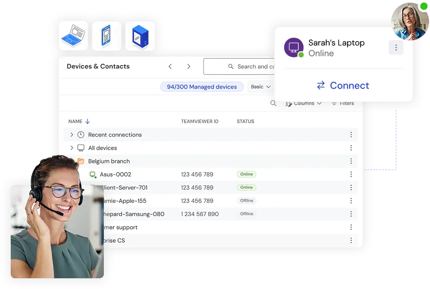Click the Client-Server-701 Online status badge
The image size is (430, 289).
coord(246,187)
